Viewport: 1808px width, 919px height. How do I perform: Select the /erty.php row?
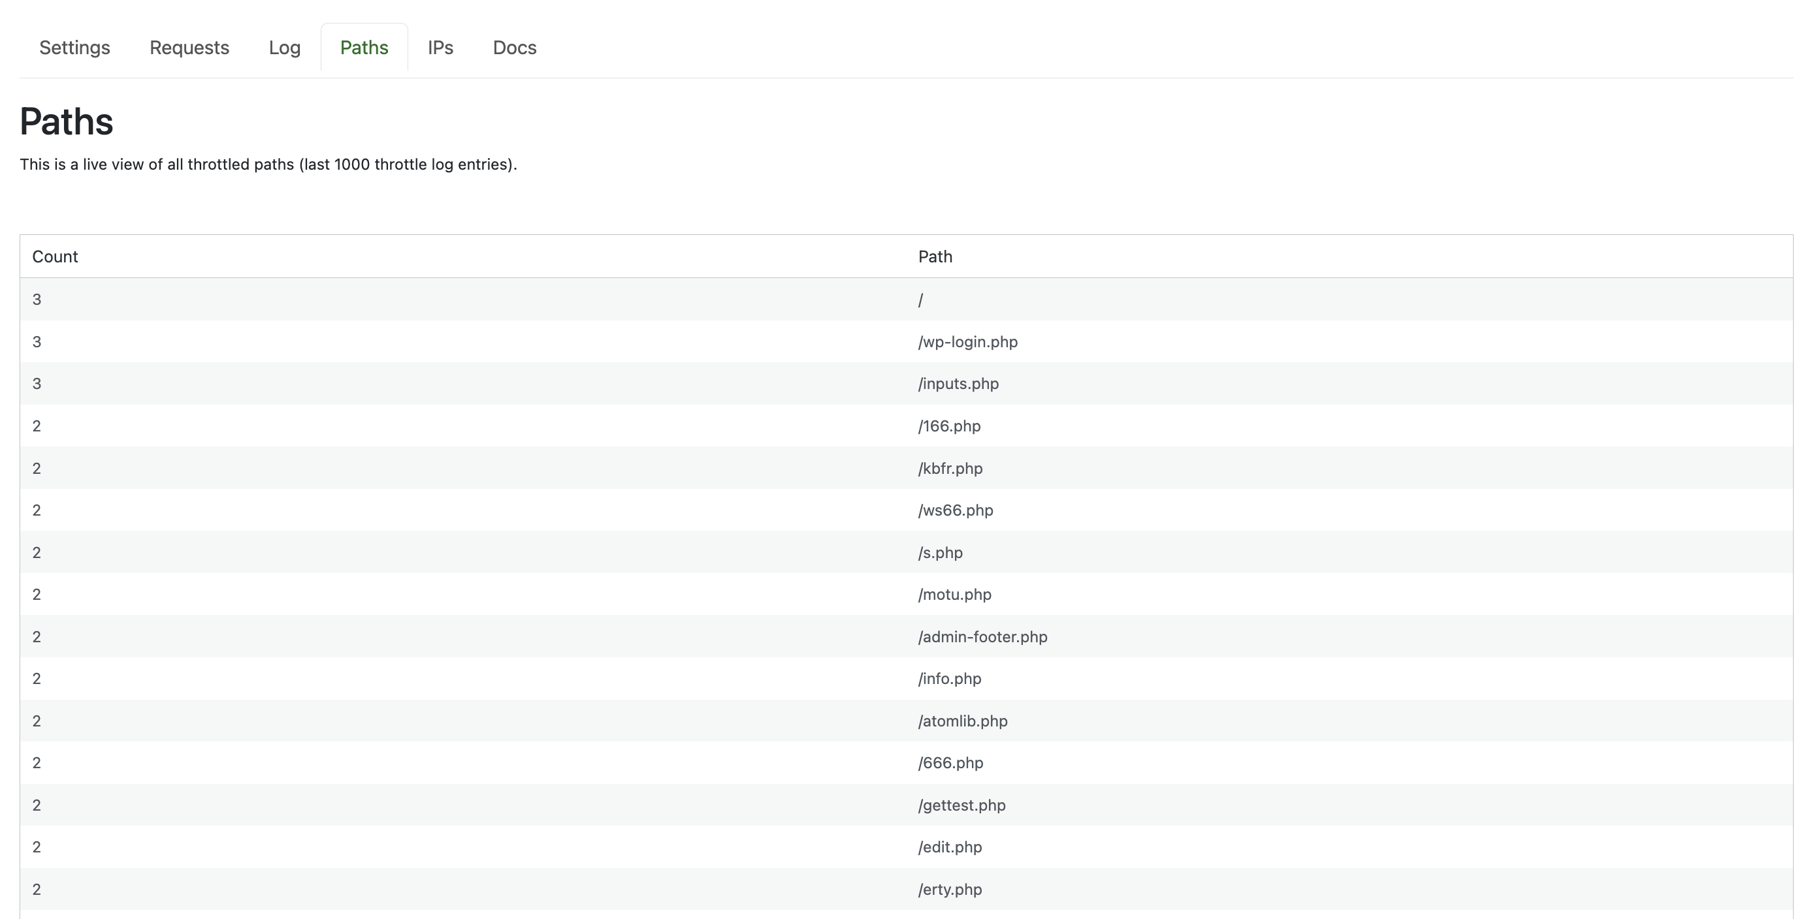(950, 889)
